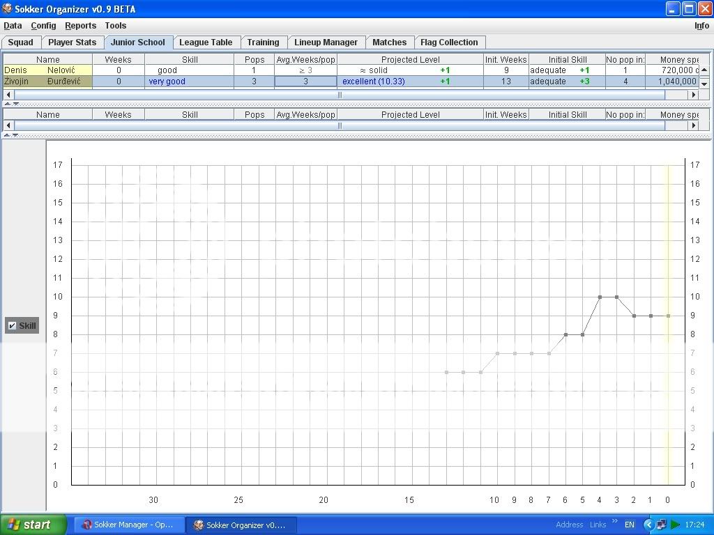
Task: Click the '1,040,000' money cell
Action: tap(672, 82)
